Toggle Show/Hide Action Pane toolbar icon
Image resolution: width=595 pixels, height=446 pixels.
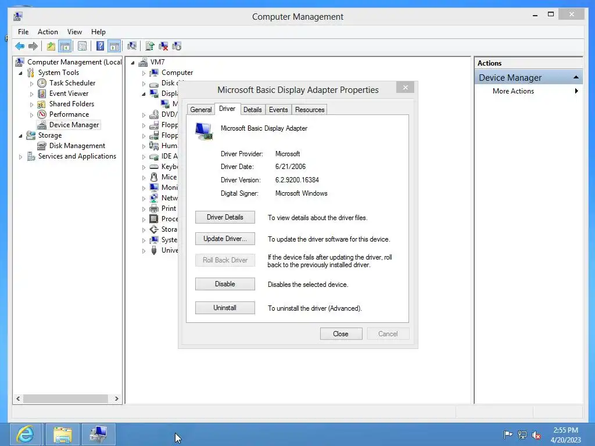[114, 46]
